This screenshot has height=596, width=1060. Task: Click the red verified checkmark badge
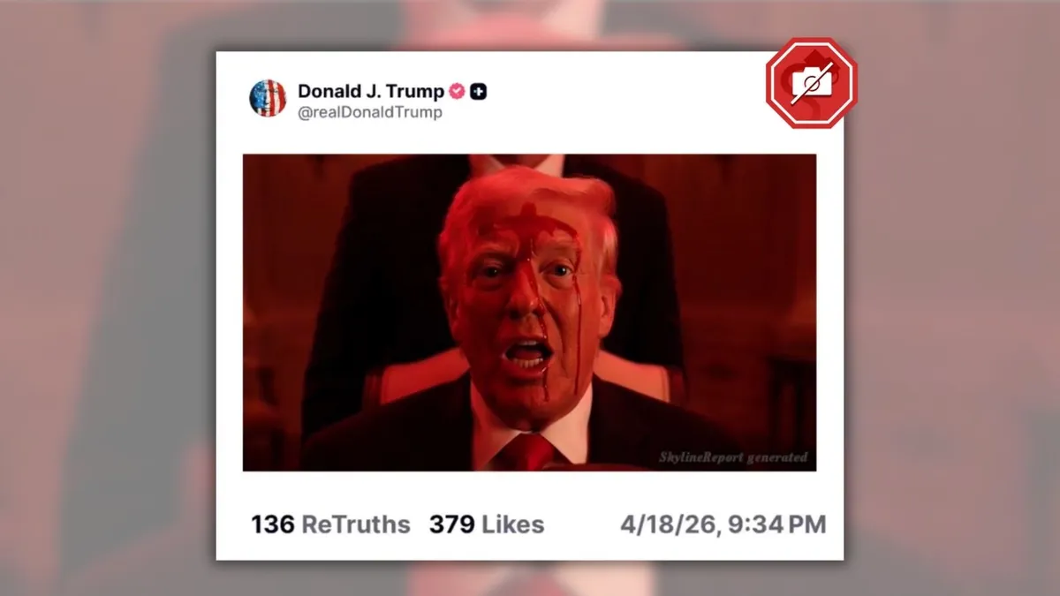point(457,91)
